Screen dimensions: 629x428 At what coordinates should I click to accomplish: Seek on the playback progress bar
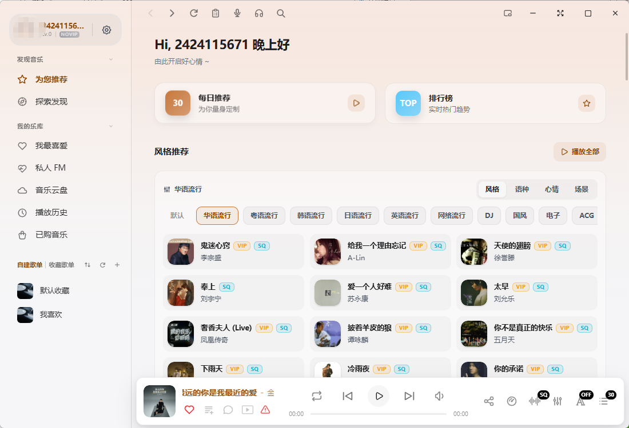(x=379, y=414)
